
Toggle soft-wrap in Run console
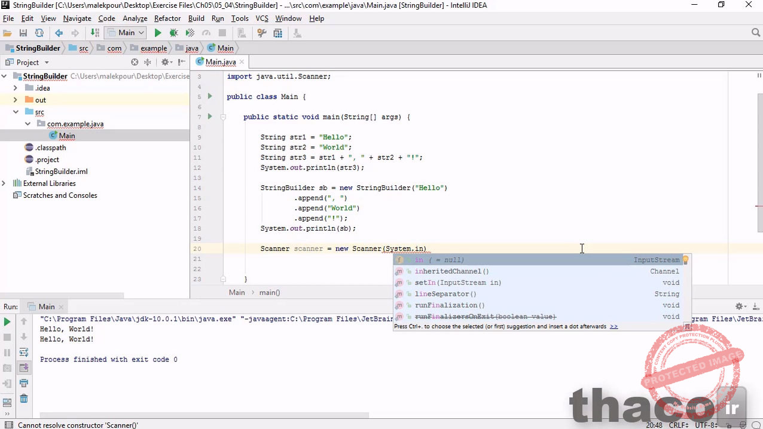tap(24, 353)
